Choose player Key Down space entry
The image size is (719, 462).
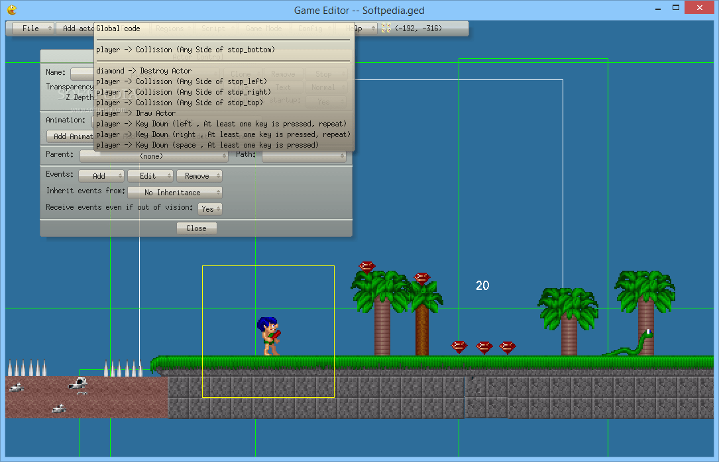(x=207, y=145)
